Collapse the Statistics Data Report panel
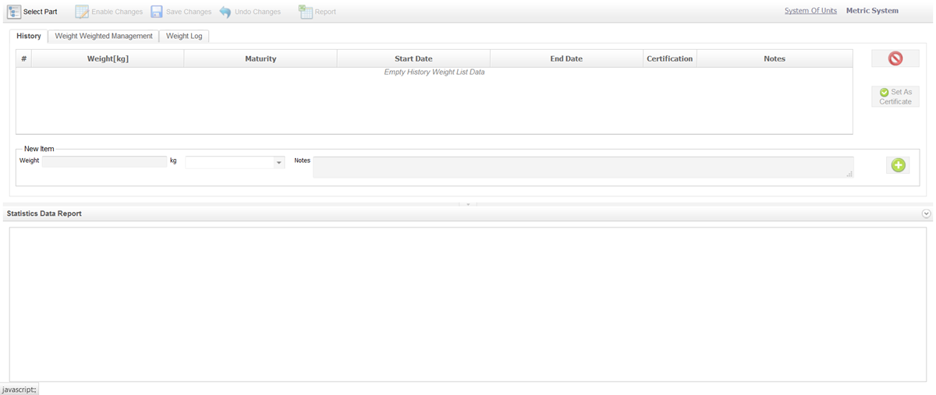Viewport: 936px width, 395px height. click(x=927, y=213)
